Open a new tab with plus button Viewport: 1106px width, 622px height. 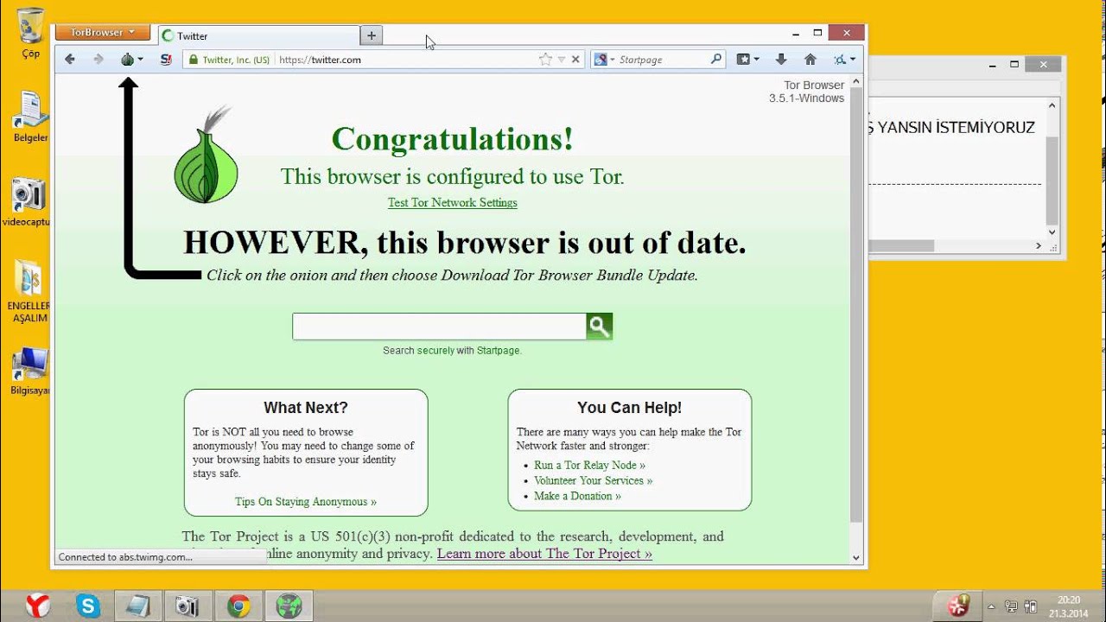pos(372,35)
